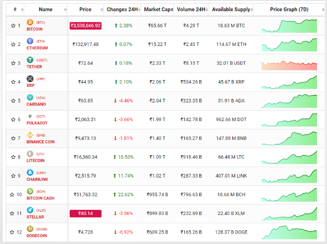Screen dimensions: 327x244
Task: Open the BITCOIN name link
Action: 35,29
